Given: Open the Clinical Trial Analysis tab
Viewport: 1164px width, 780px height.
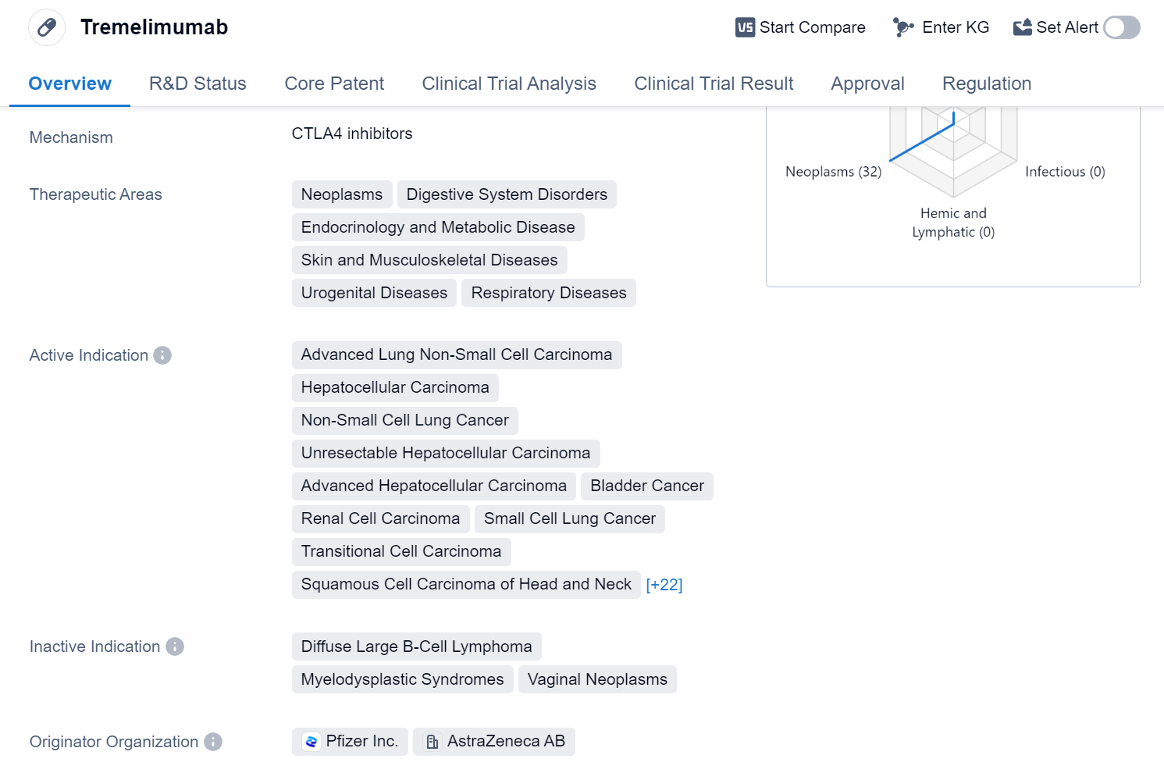Looking at the screenshot, I should (508, 84).
